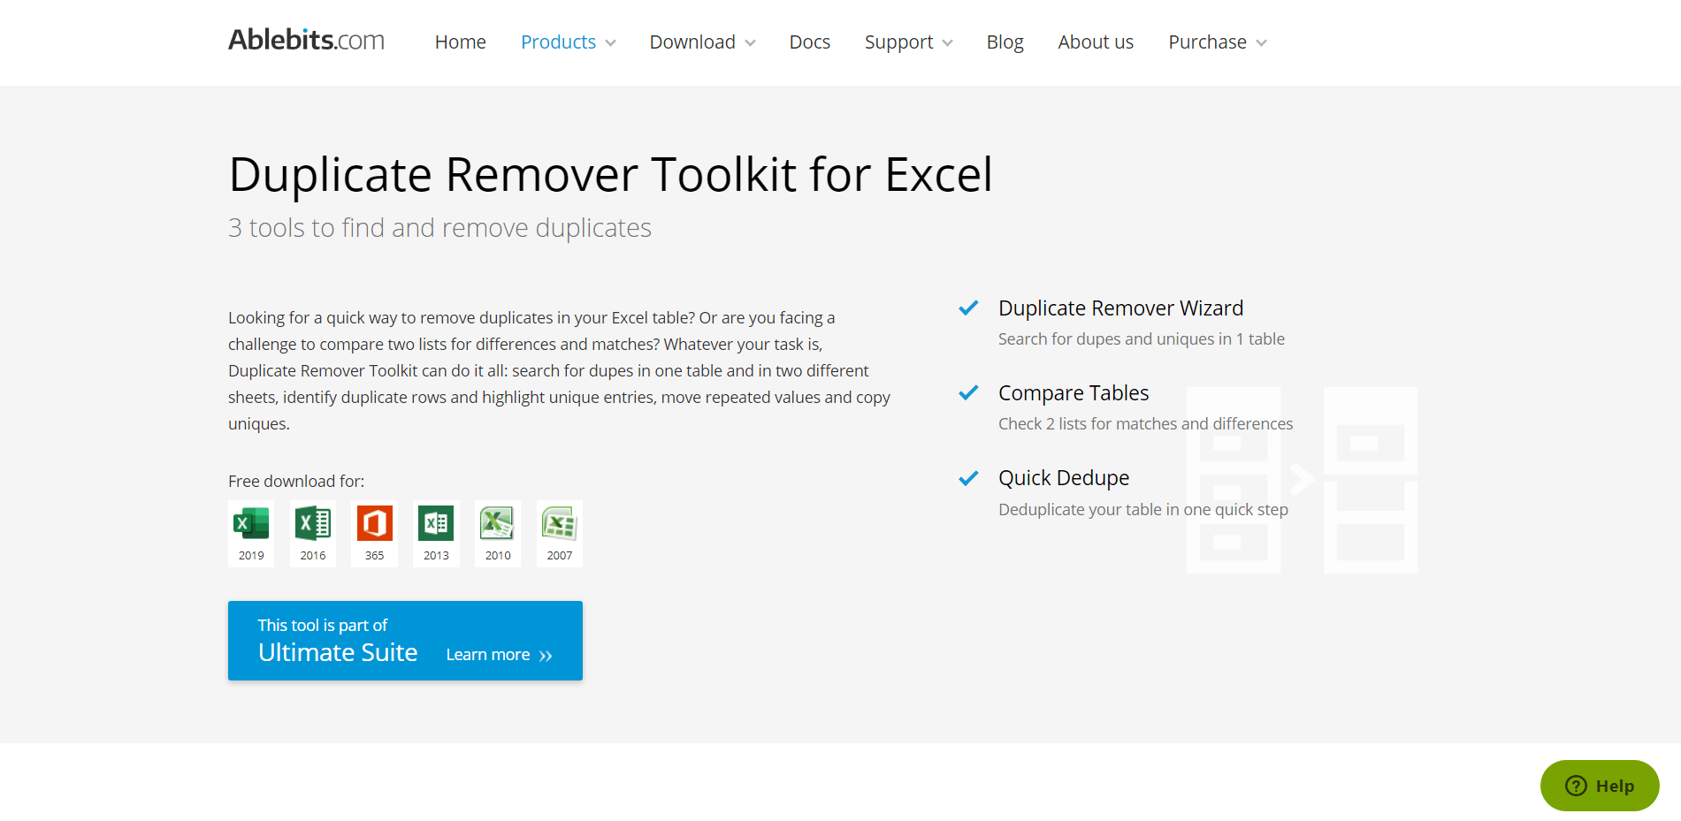Click the Ablebits.com logo
Viewport: 1681px width, 821px height.
click(x=305, y=40)
